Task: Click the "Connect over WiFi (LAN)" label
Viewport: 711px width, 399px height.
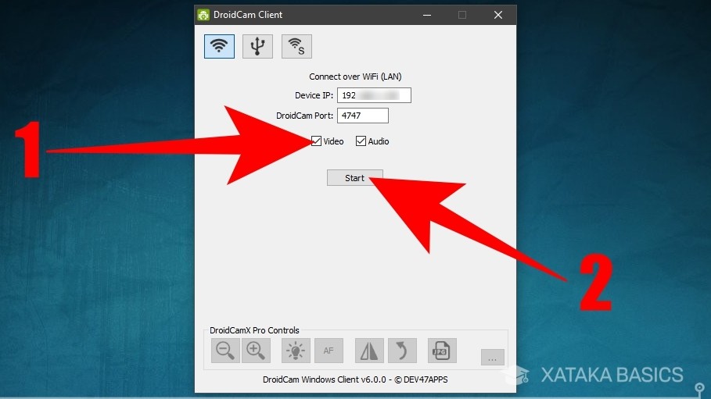Action: pos(355,77)
